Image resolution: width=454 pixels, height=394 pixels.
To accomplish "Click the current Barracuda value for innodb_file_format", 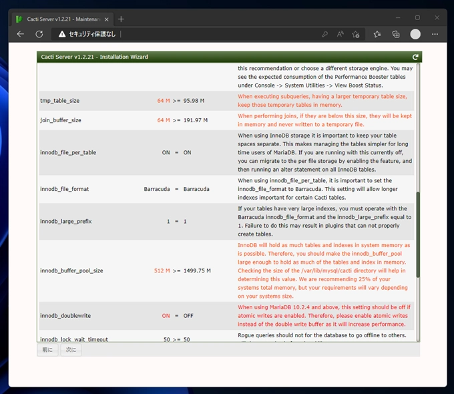I will tap(157, 189).
